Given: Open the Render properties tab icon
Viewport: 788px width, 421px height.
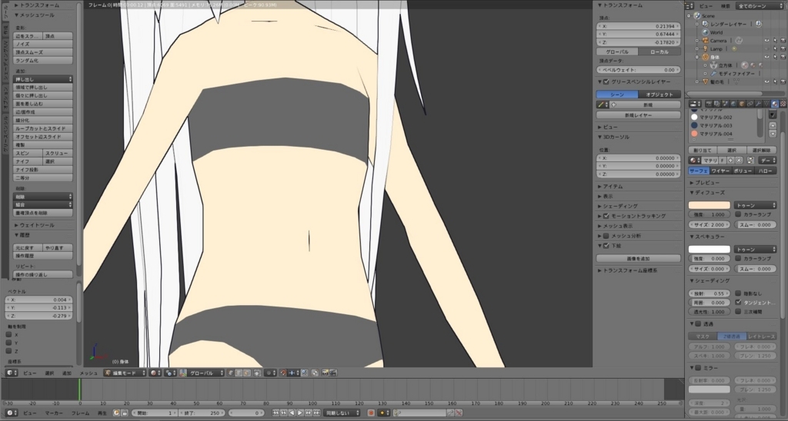Looking at the screenshot, I should click(x=709, y=104).
